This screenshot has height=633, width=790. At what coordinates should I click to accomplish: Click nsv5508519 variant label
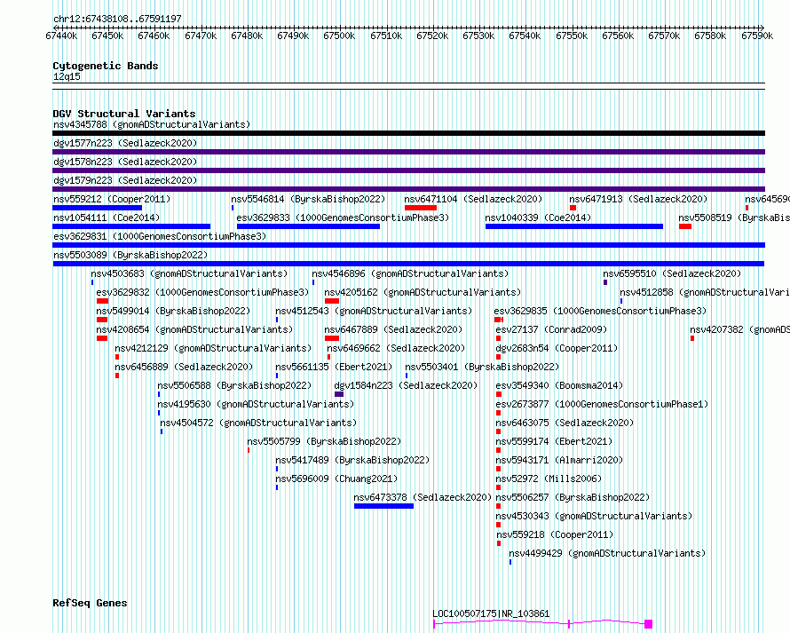point(734,218)
